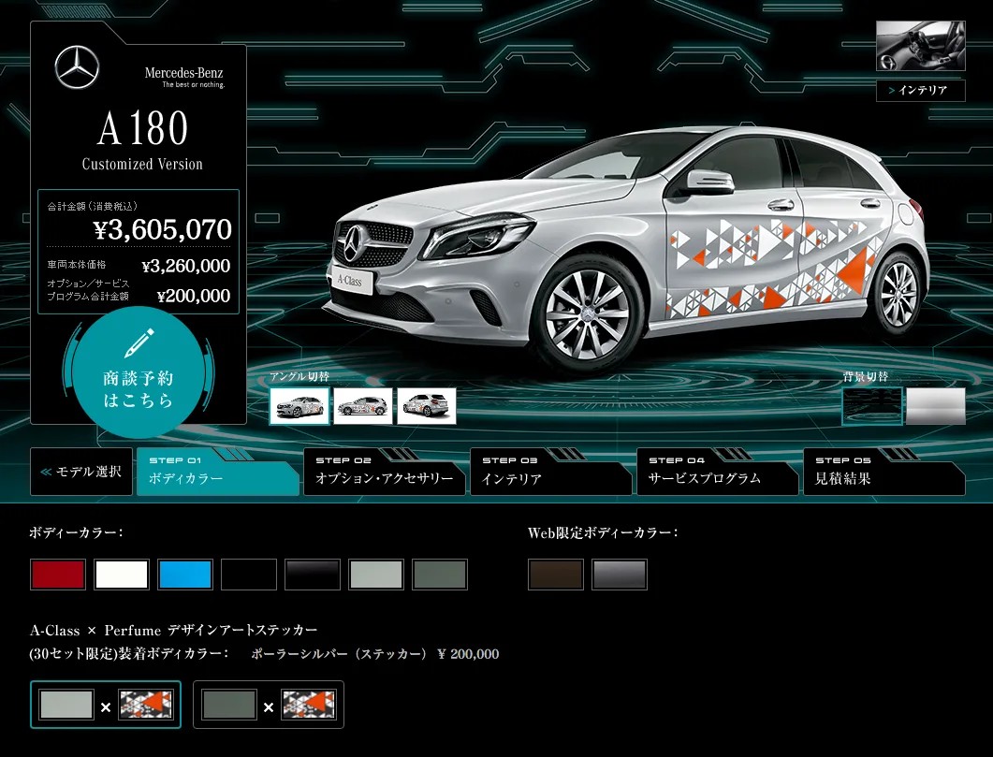993x757 pixels.
Task: Select the rear angle thumbnail
Action: [x=426, y=406]
